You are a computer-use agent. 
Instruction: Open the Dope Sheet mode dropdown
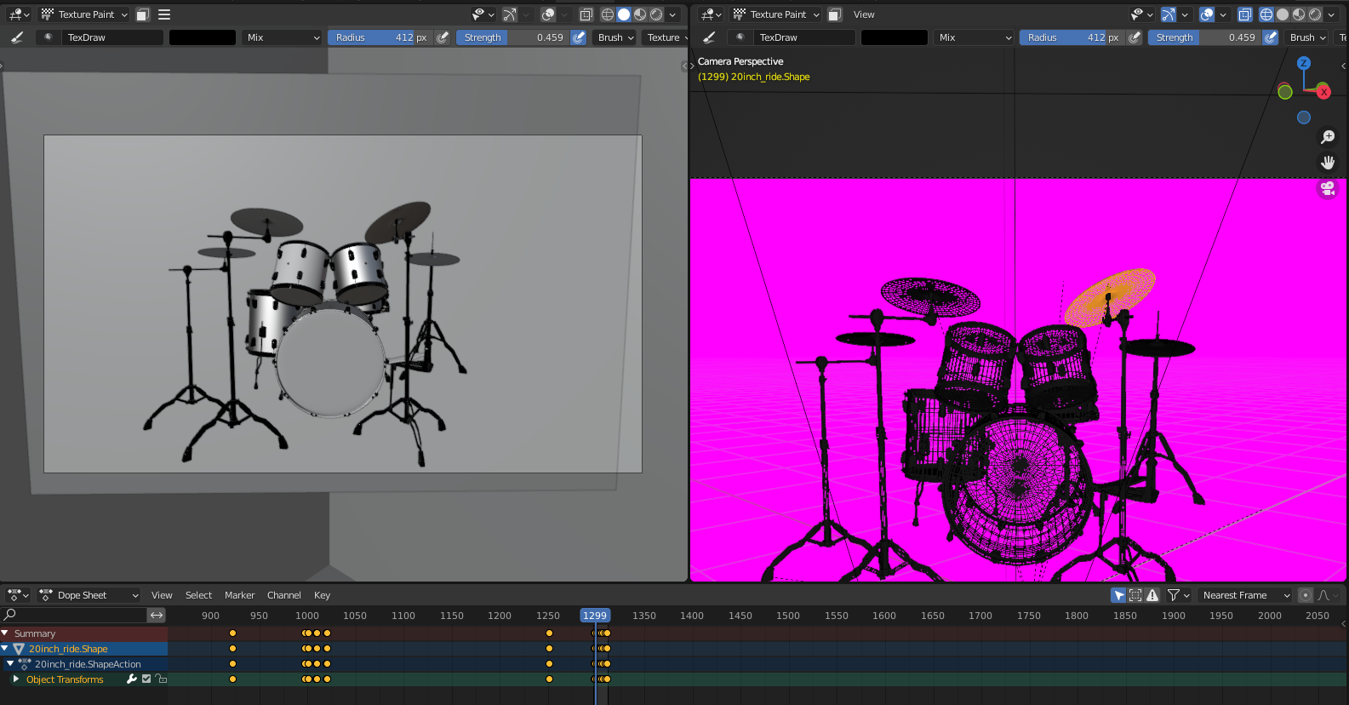89,595
